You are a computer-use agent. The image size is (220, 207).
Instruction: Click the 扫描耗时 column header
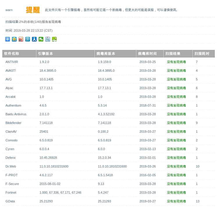pos(204,54)
